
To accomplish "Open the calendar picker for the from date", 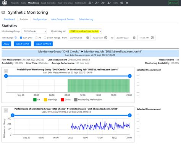I will 87,38.
